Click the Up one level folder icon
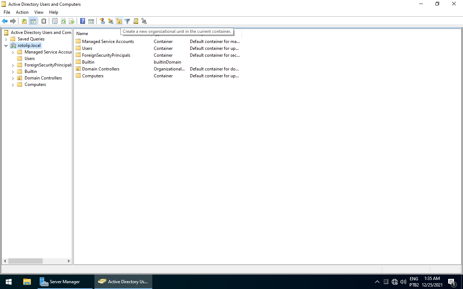The height and width of the screenshot is (289, 463). pos(24,21)
